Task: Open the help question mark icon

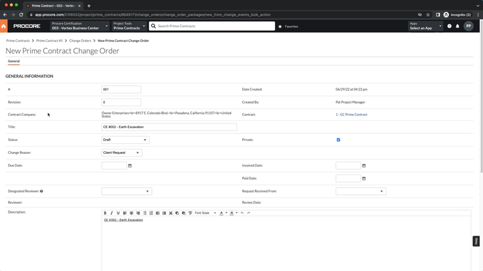Action: click(450, 26)
